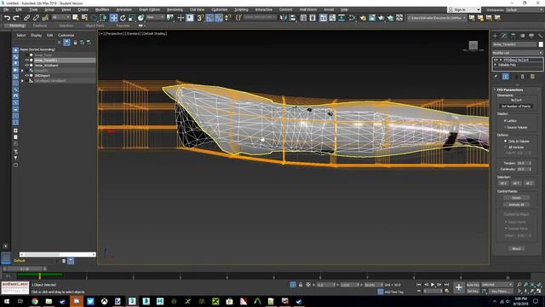Click Remove Modifier trash icon
Viewport: 545px width, 307px height.
[522, 77]
